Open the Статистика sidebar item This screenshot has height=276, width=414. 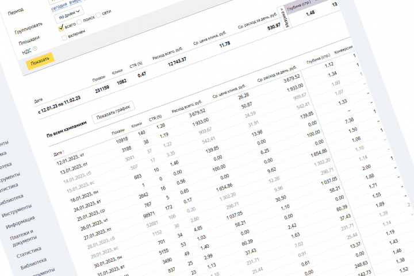[x=29, y=252]
